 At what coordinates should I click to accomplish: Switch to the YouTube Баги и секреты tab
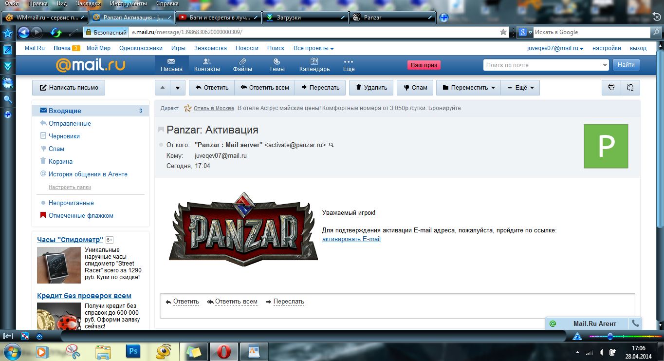(218, 18)
